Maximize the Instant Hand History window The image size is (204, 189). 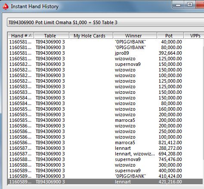[x=190, y=5]
